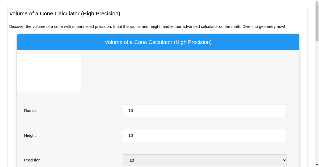Click the page heading text

click(65, 14)
